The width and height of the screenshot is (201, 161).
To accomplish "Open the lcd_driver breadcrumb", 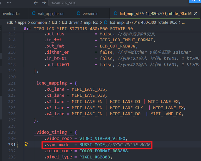I will click(x=70, y=22).
